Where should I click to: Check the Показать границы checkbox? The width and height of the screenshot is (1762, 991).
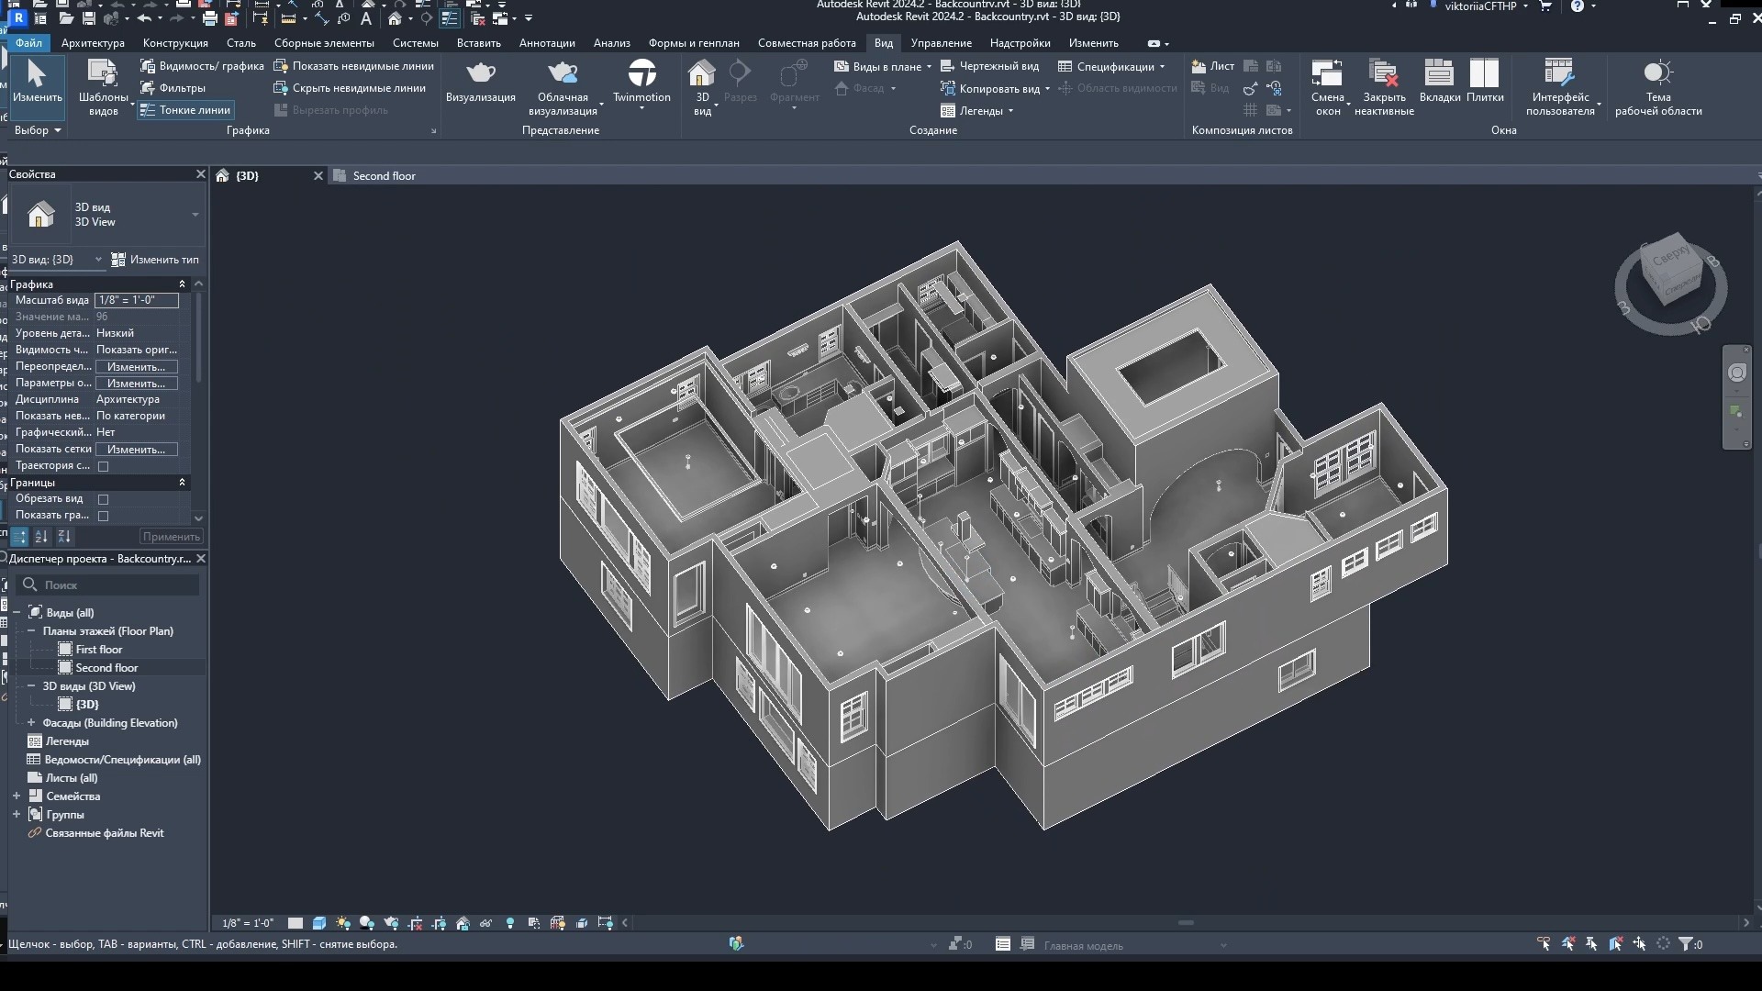click(104, 515)
